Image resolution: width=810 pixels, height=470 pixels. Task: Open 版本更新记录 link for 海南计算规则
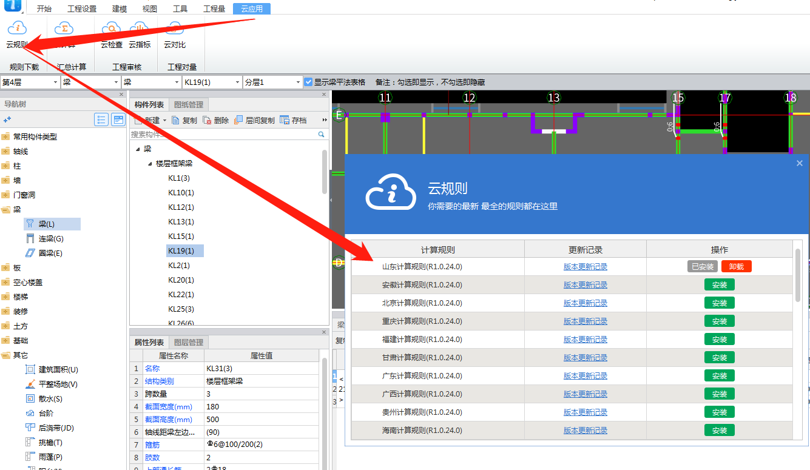(586, 430)
